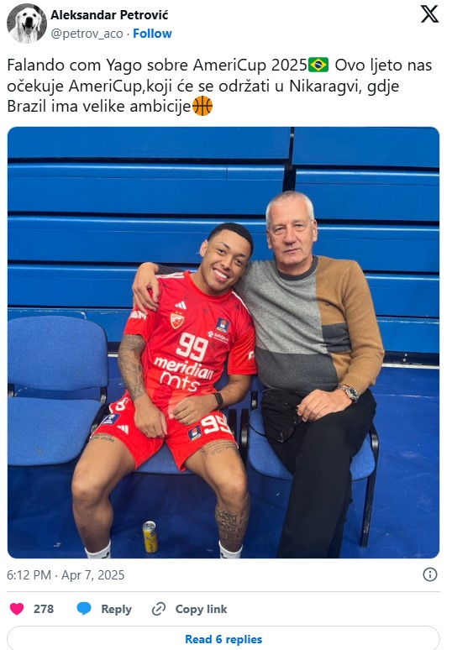
Task: Click the Copy link label
Action: pyautogui.click(x=201, y=609)
